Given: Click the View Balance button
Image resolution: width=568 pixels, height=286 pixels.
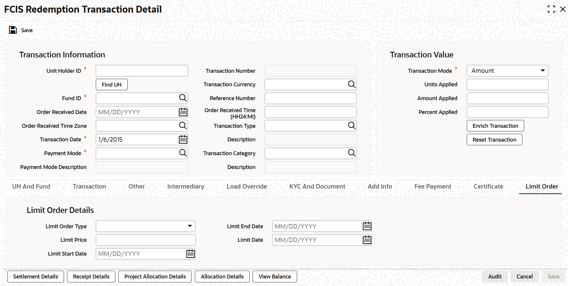Looking at the screenshot, I should coord(275,276).
